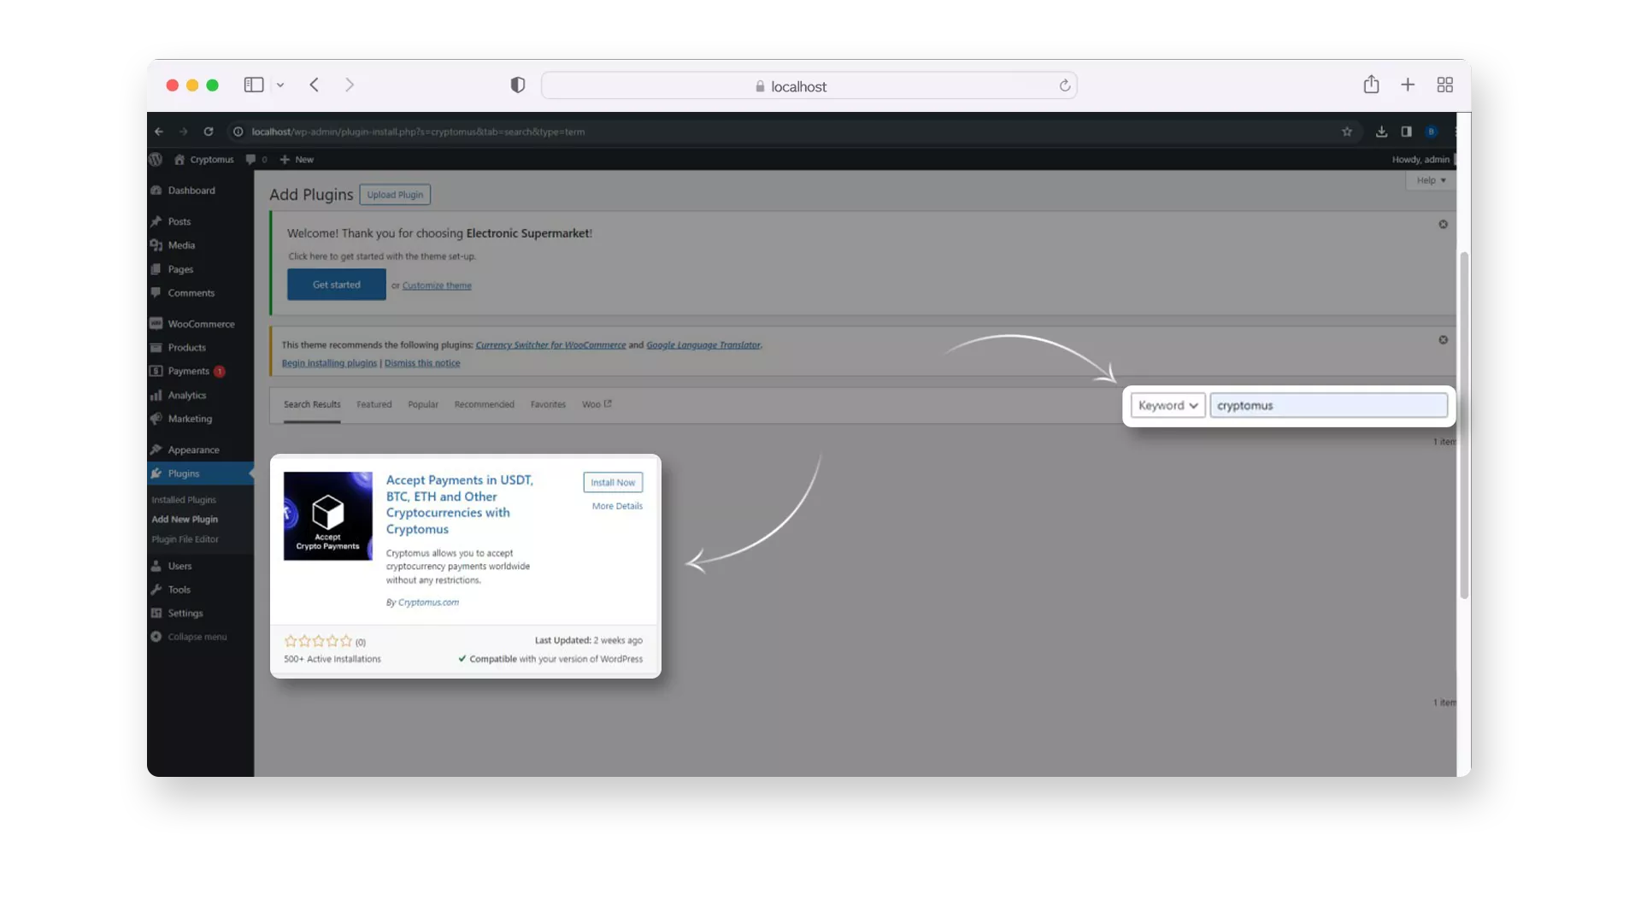
Task: Show Safari tab overview grid
Action: (x=1445, y=85)
